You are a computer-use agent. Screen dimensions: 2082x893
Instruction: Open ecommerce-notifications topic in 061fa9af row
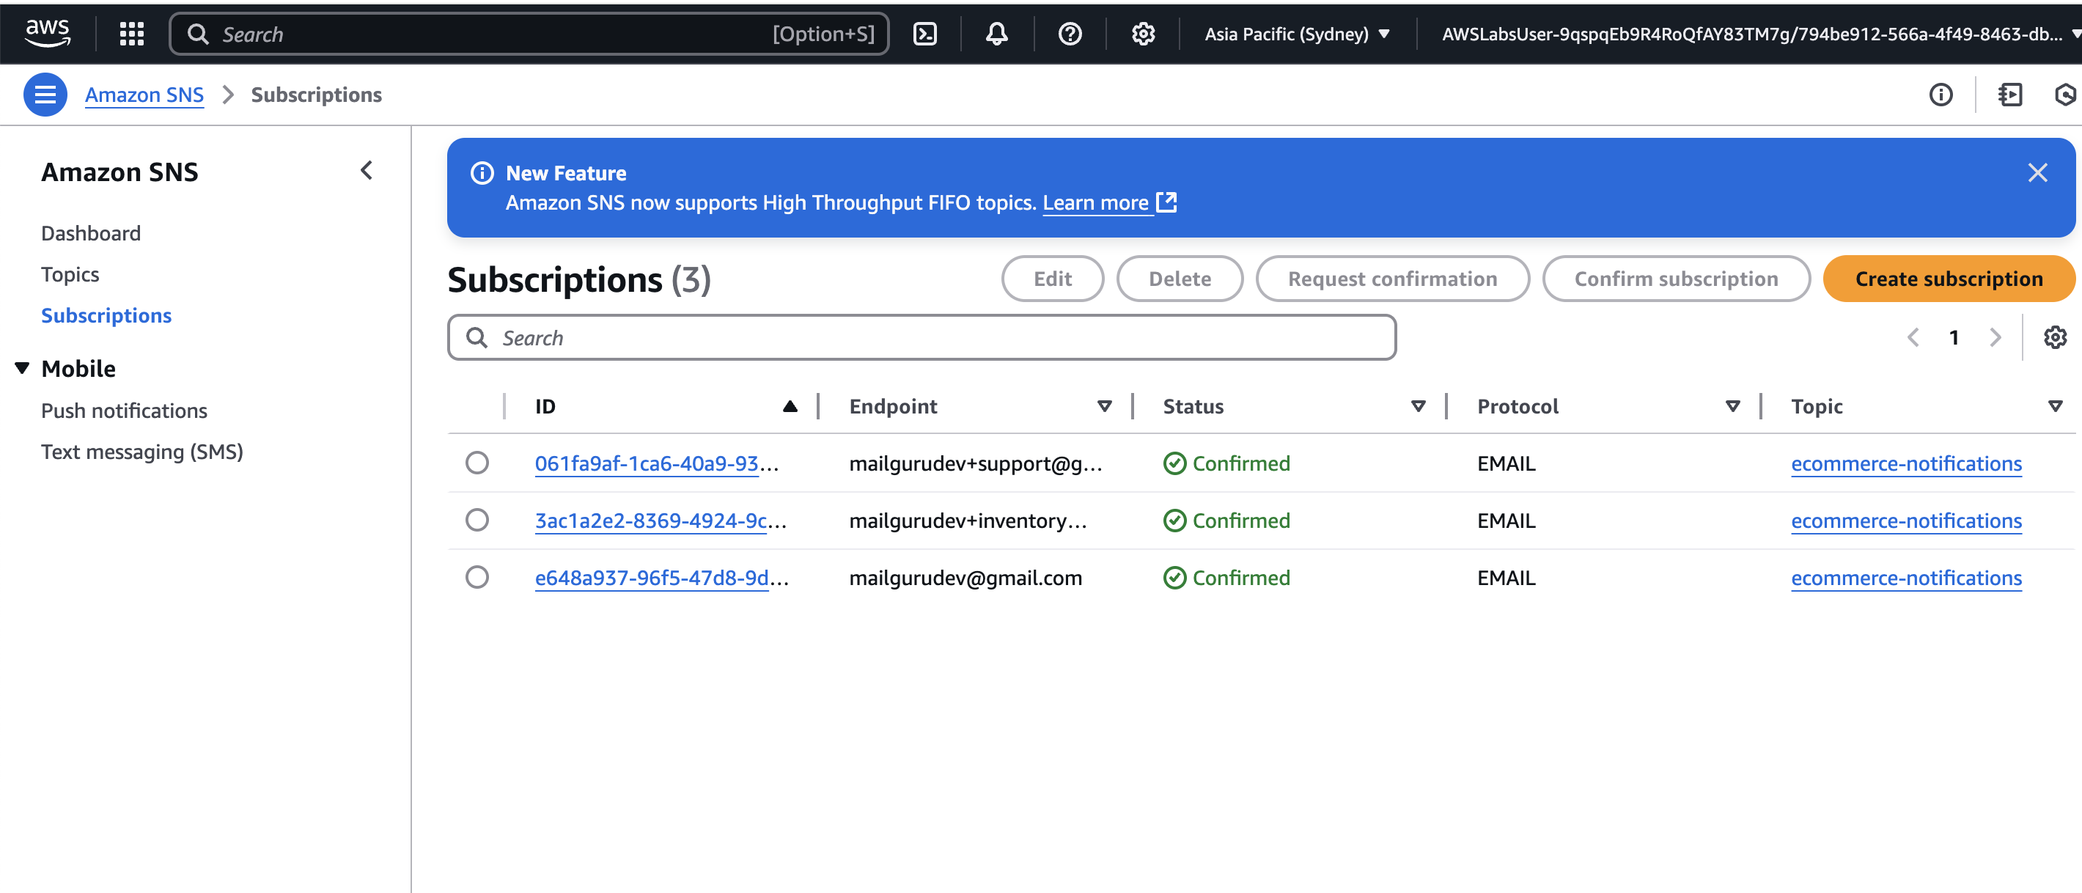(1906, 463)
